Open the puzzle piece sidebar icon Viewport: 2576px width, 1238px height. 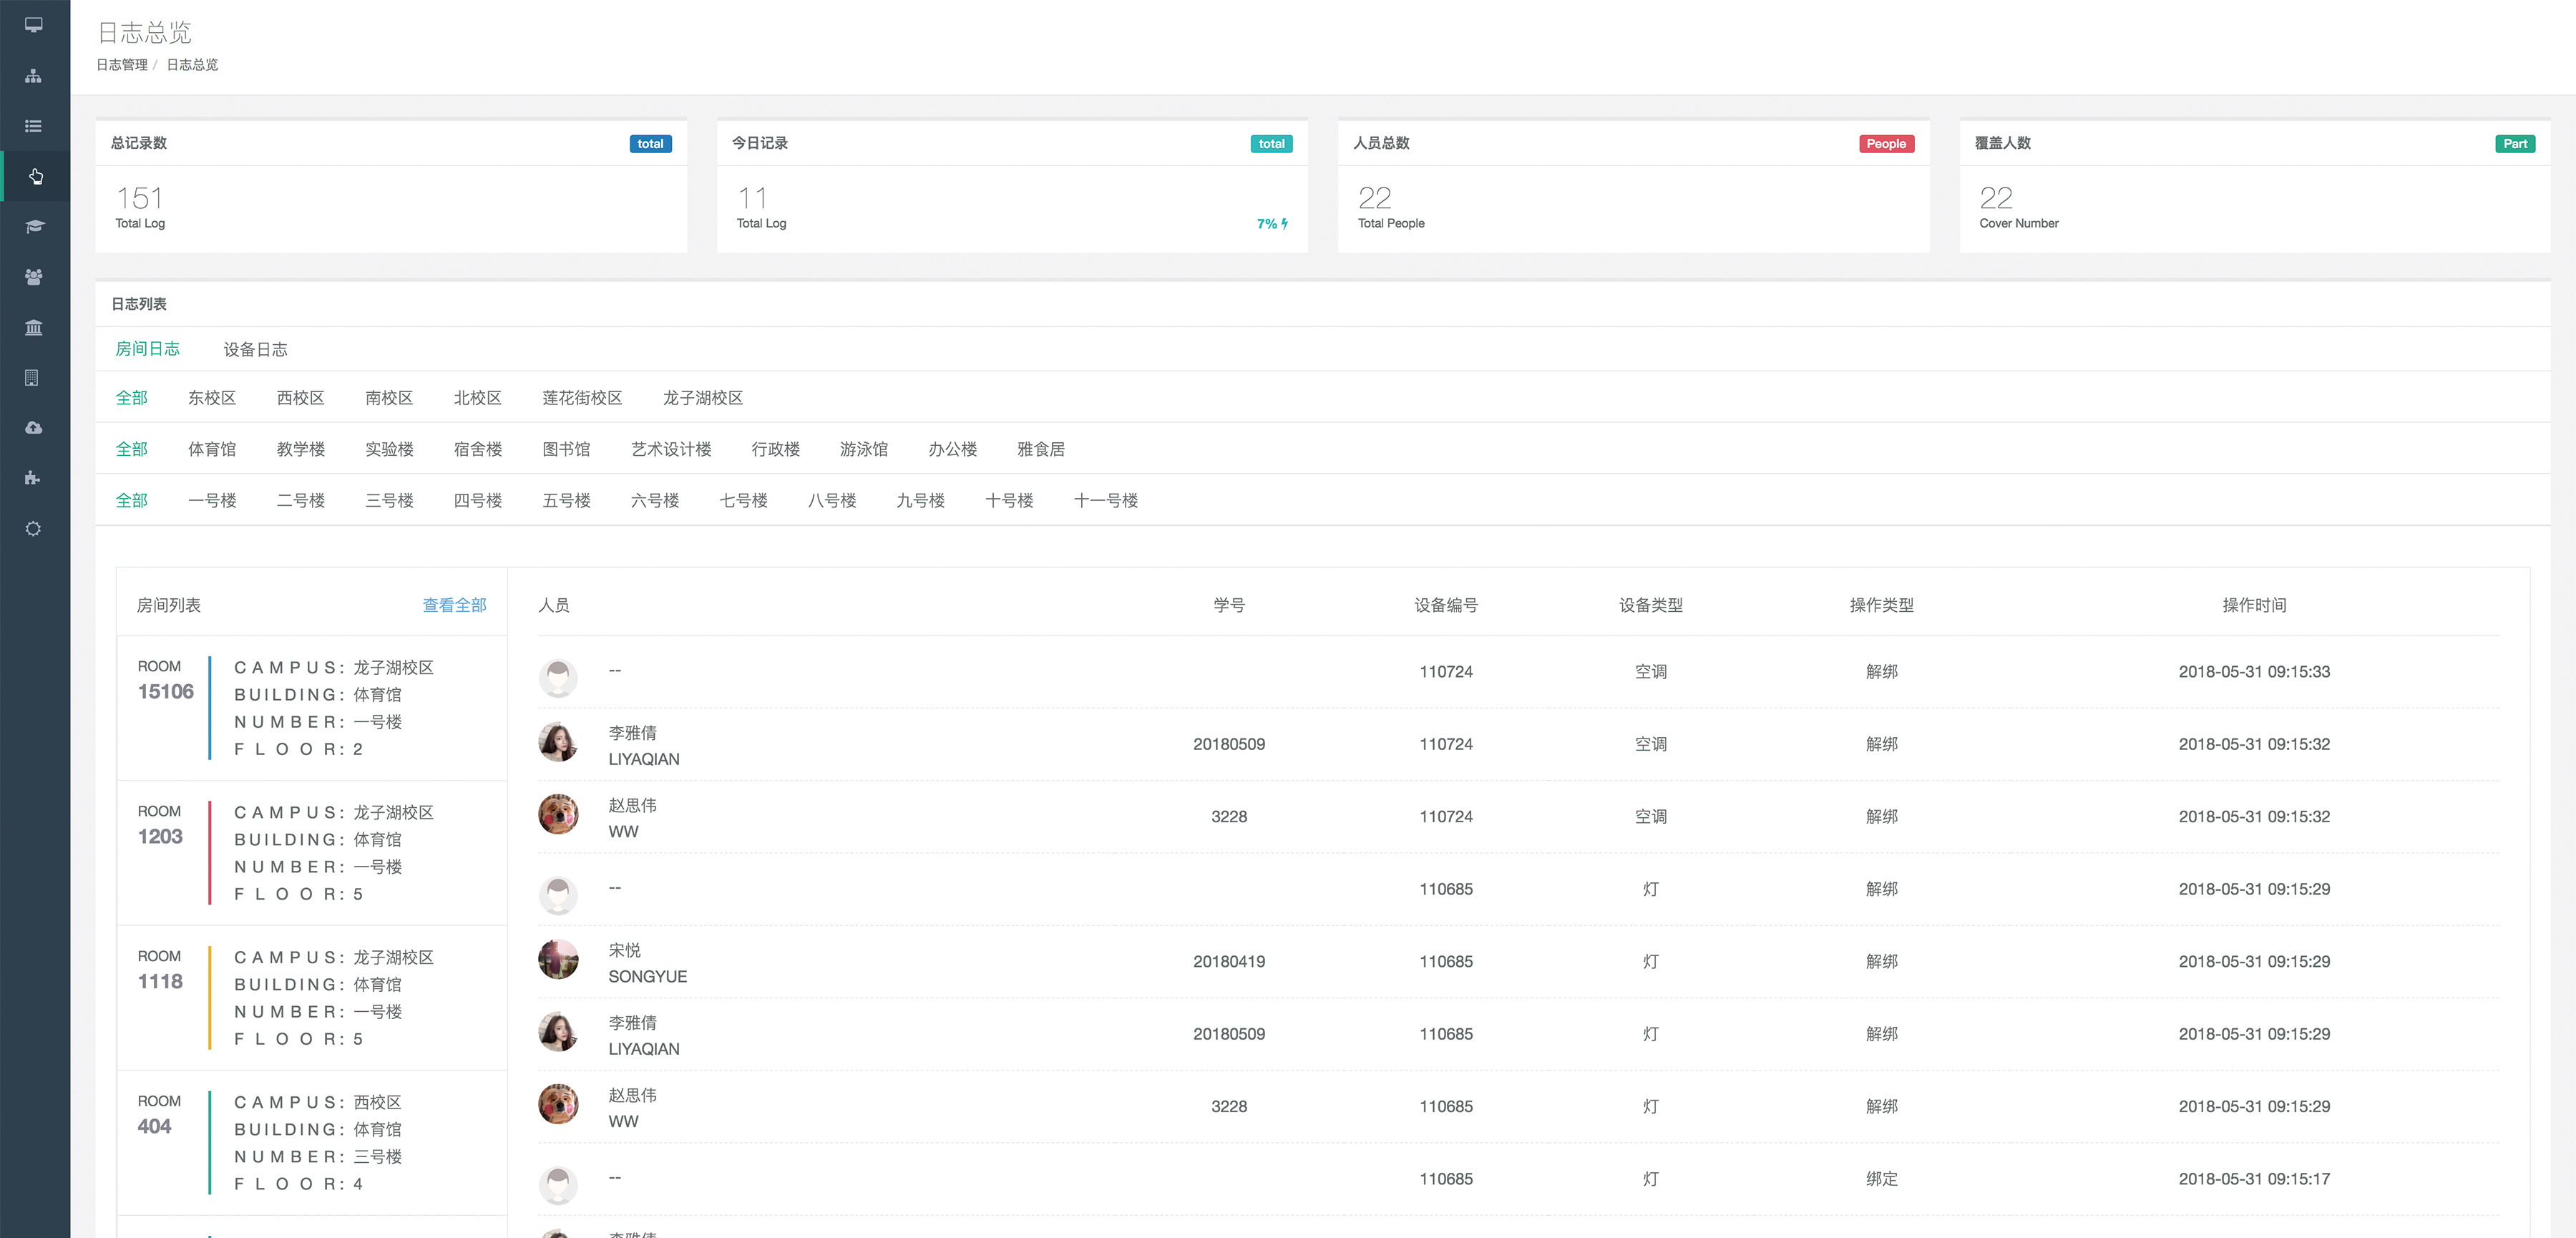[34, 478]
